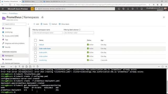Click Cloud Shell upload/download files icon
Viewport: 168px width, 94px height.
[27, 67]
